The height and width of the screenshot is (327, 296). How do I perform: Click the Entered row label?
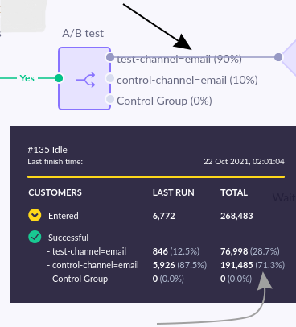tap(64, 216)
